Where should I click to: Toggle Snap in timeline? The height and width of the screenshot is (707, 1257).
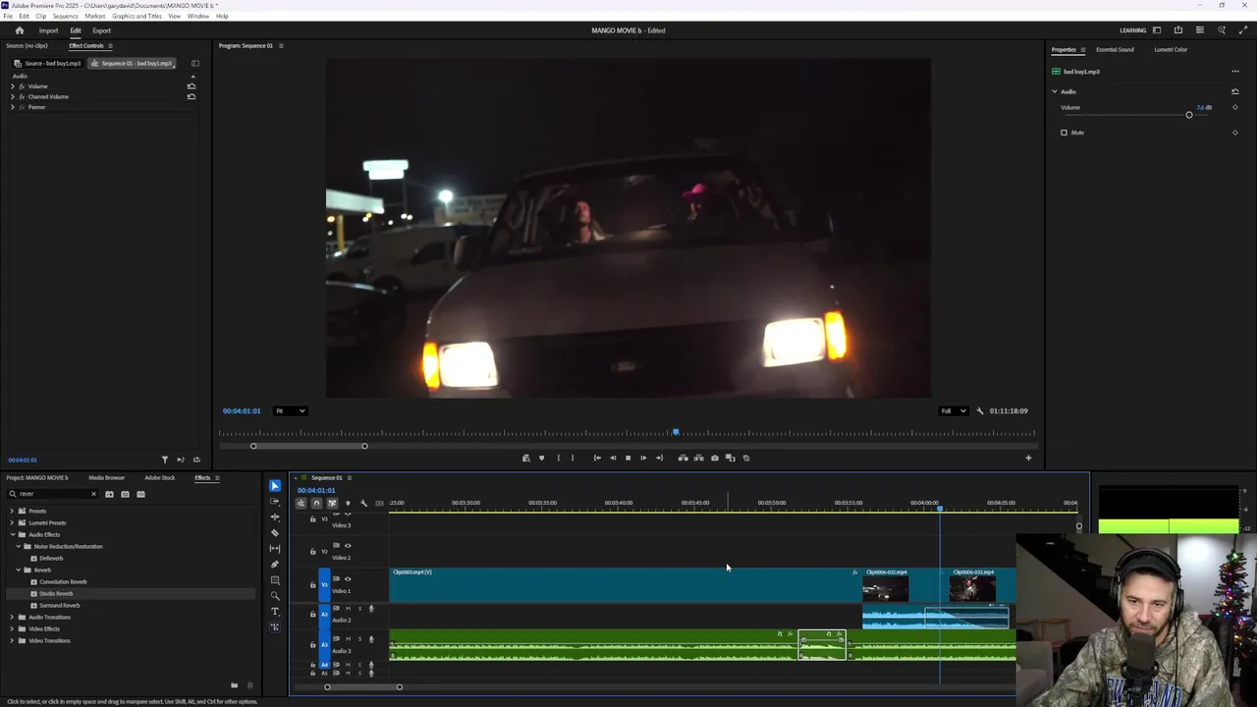(x=316, y=504)
